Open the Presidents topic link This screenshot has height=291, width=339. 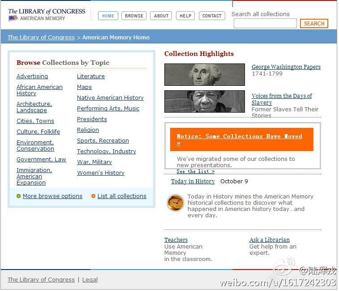[92, 119]
